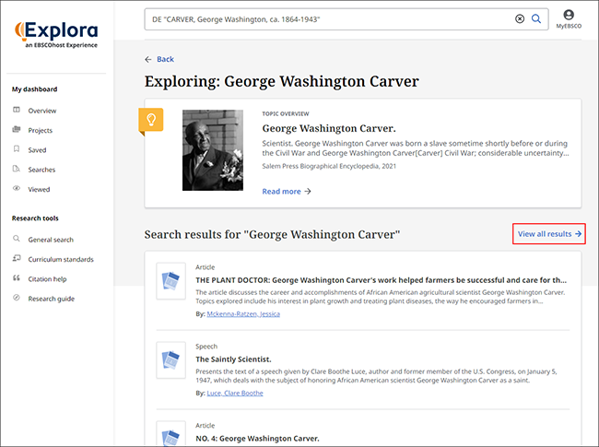Open the MyEBSCO account icon
This screenshot has width=599, height=447.
coord(569,15)
